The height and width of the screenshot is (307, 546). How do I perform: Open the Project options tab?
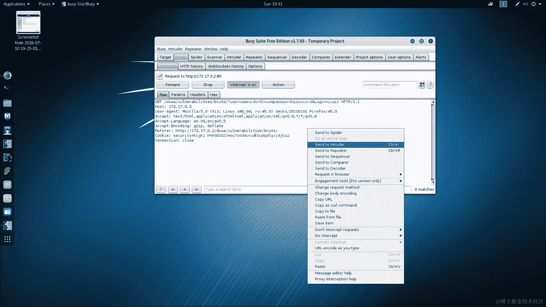click(x=369, y=57)
